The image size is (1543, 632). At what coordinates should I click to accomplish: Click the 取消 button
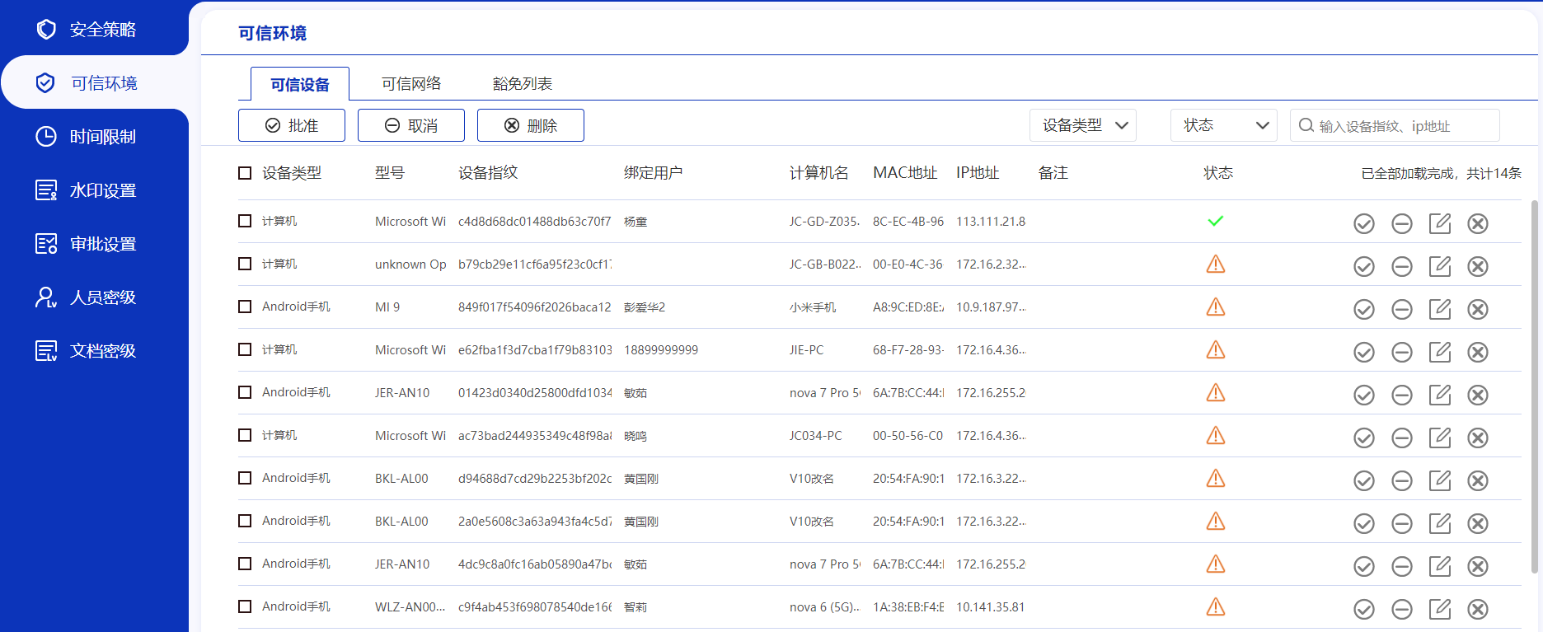pos(411,125)
